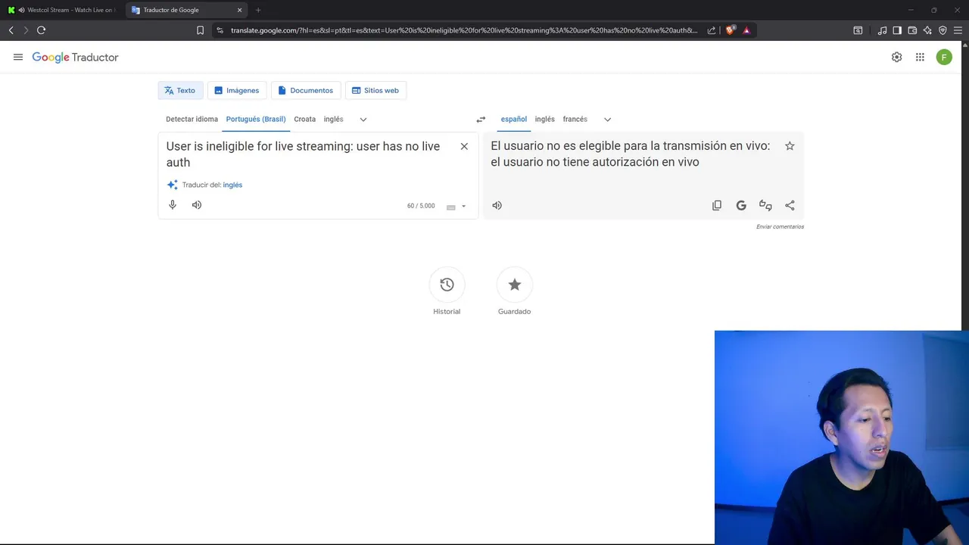Listen to the source text

pyautogui.click(x=197, y=205)
